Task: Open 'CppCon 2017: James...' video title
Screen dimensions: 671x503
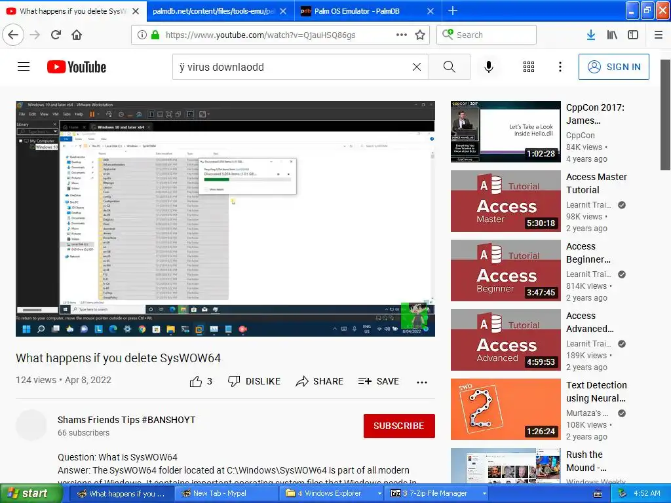Action: (595, 114)
